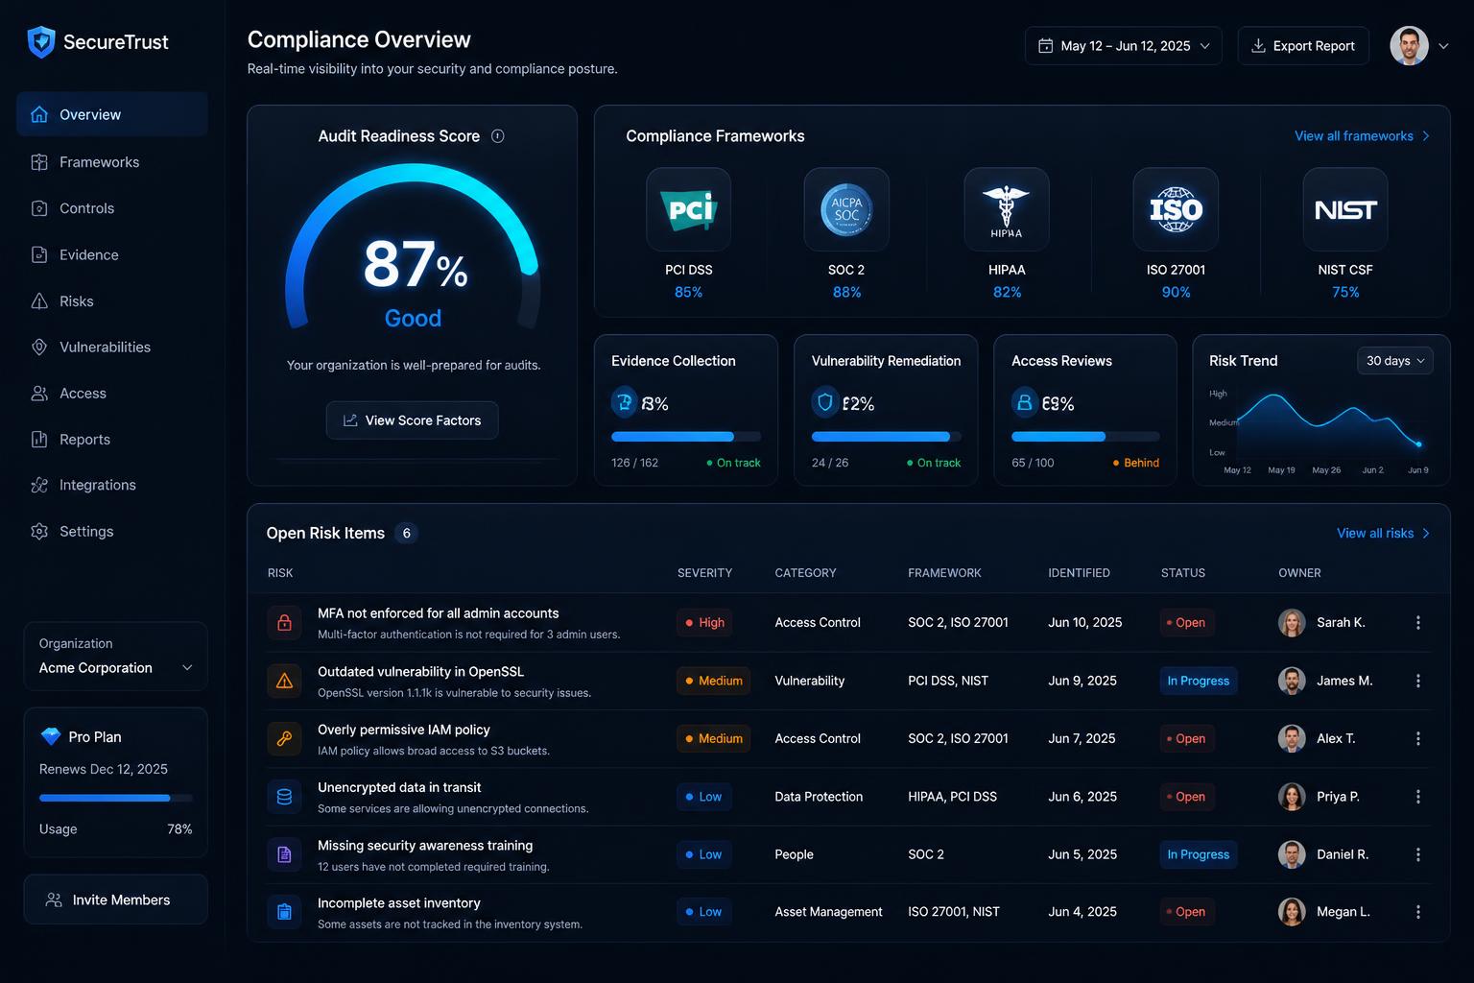
Task: Click the Export Report button
Action: 1303,46
